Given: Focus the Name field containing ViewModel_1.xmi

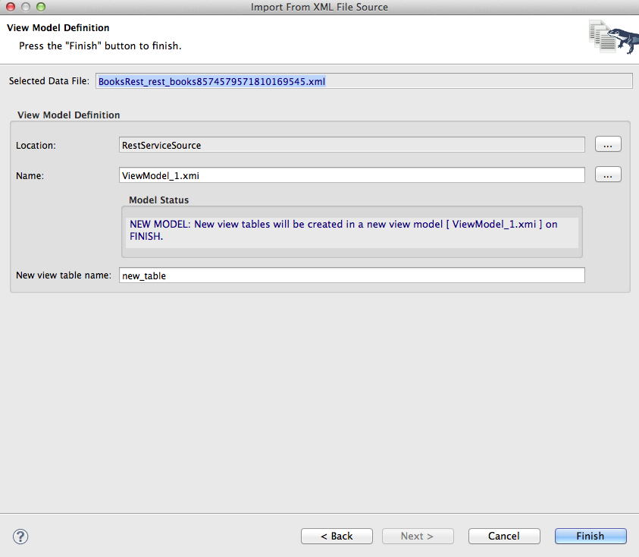Looking at the screenshot, I should coord(352,175).
